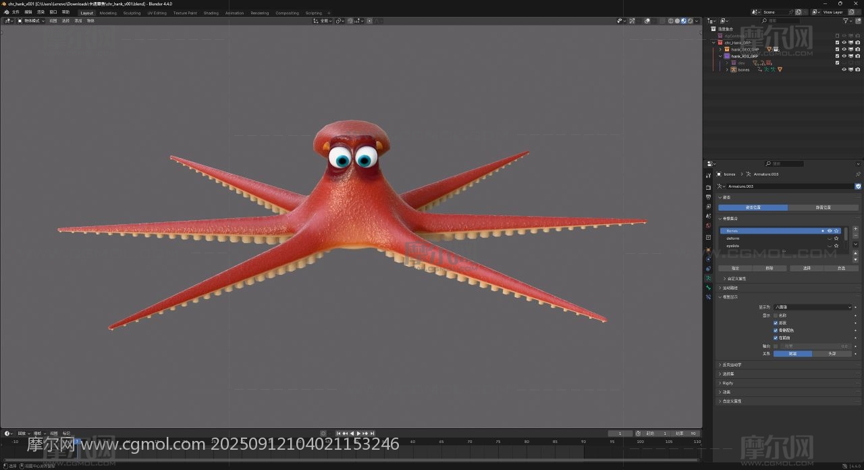Open the Bone Constraints properties tab
Screen dimensions: 864x470
708,297
